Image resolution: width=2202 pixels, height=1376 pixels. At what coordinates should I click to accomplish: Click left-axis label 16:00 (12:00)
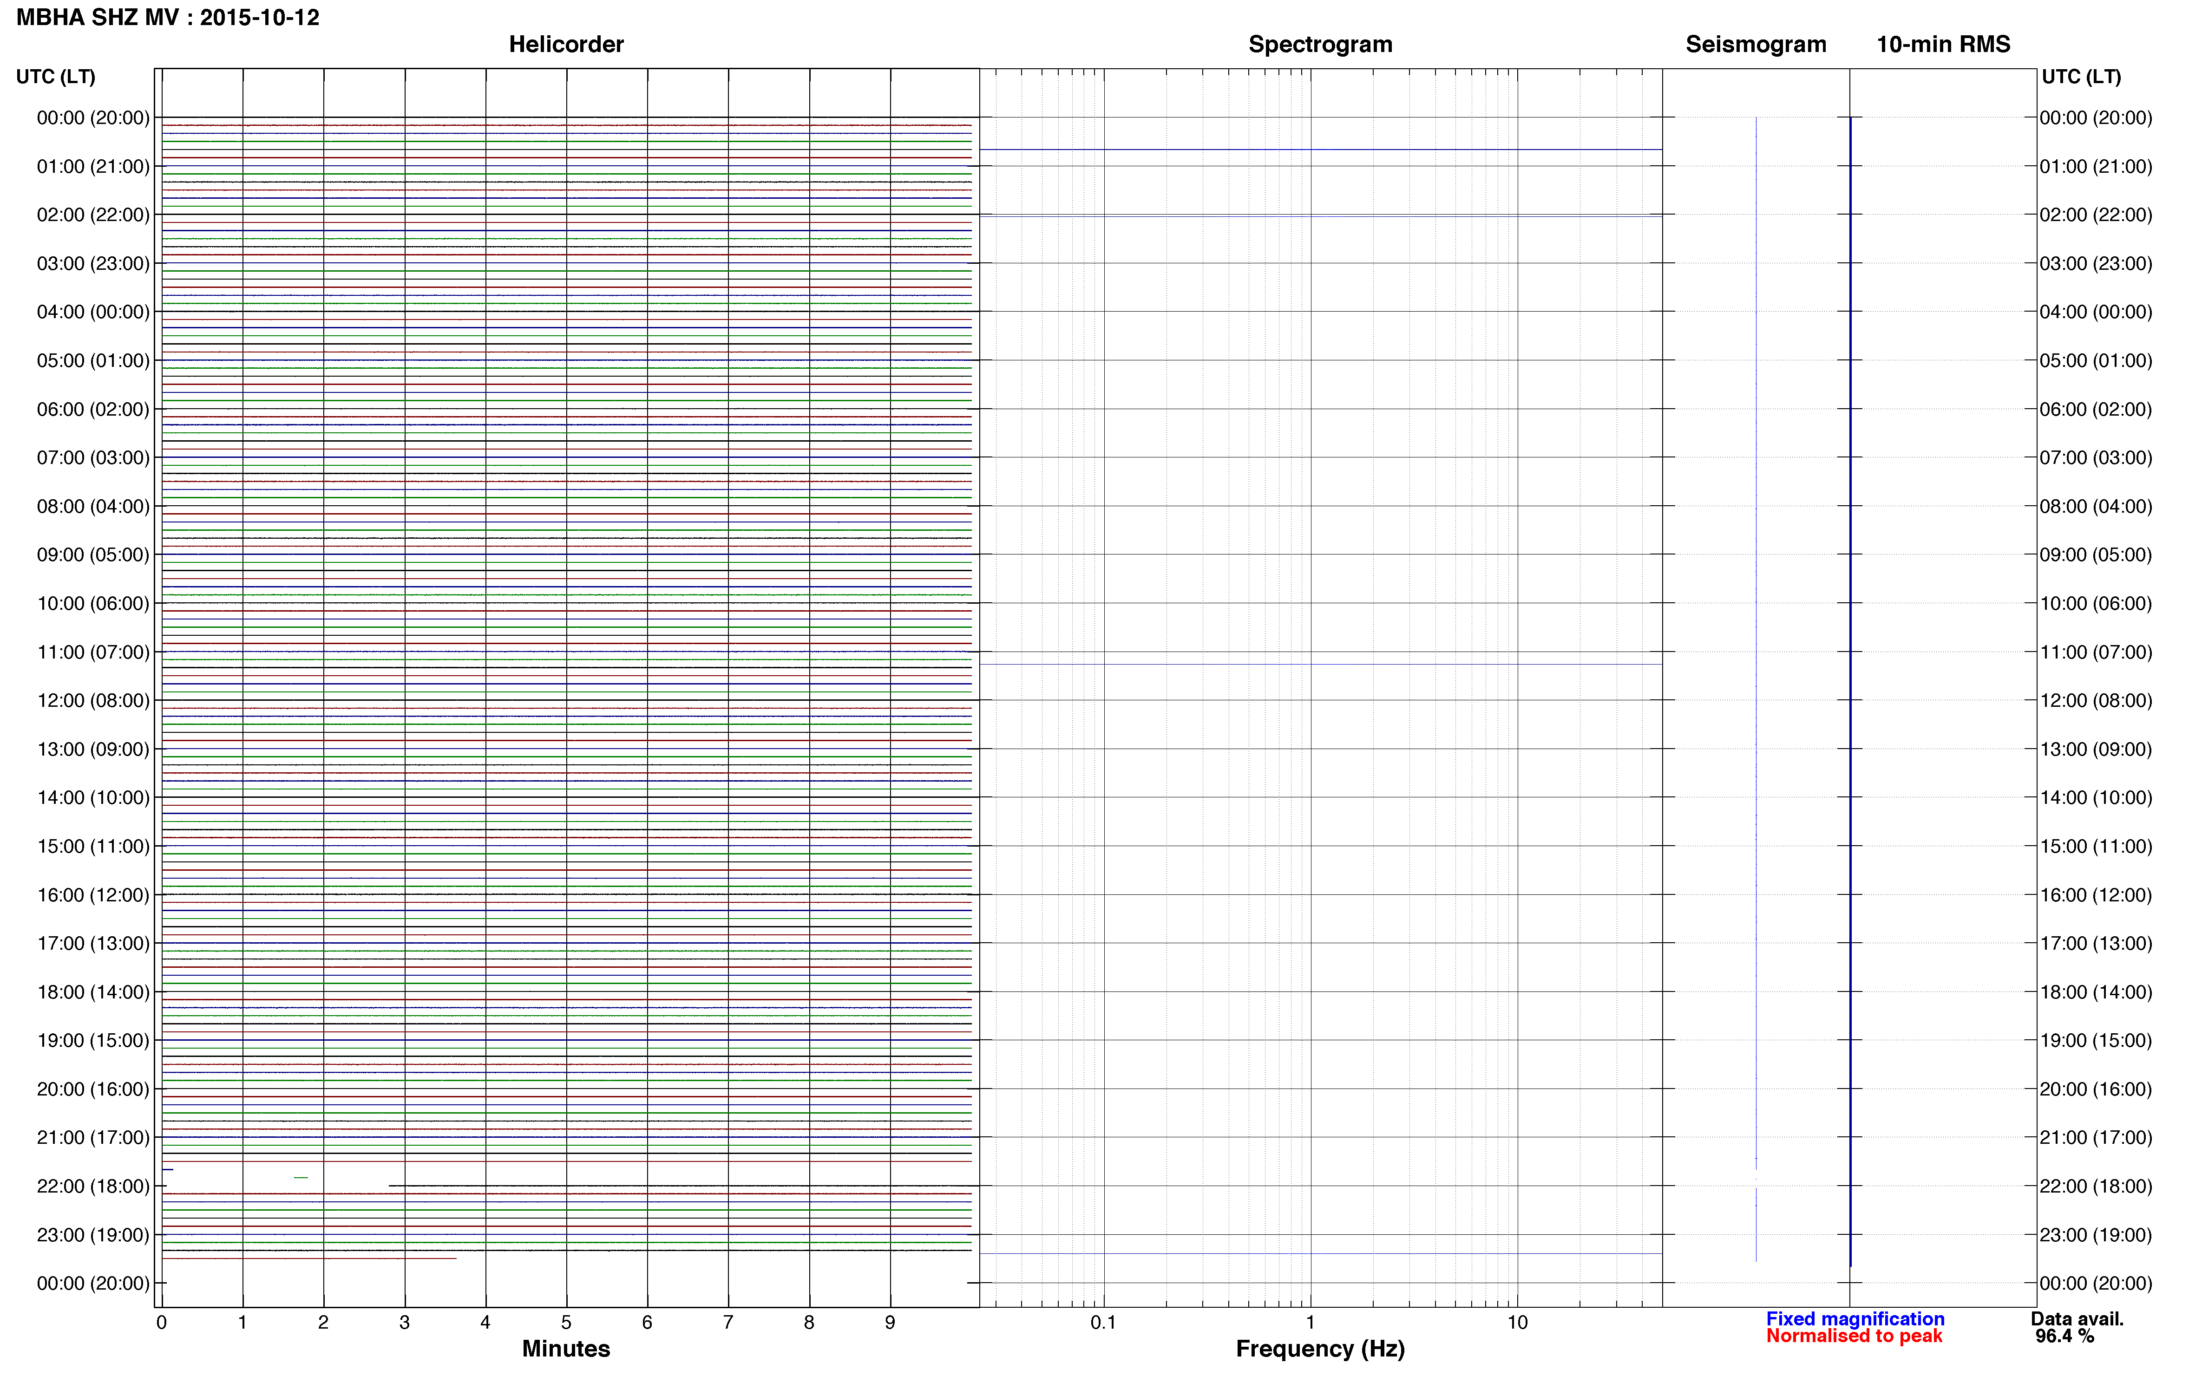pyautogui.click(x=93, y=895)
